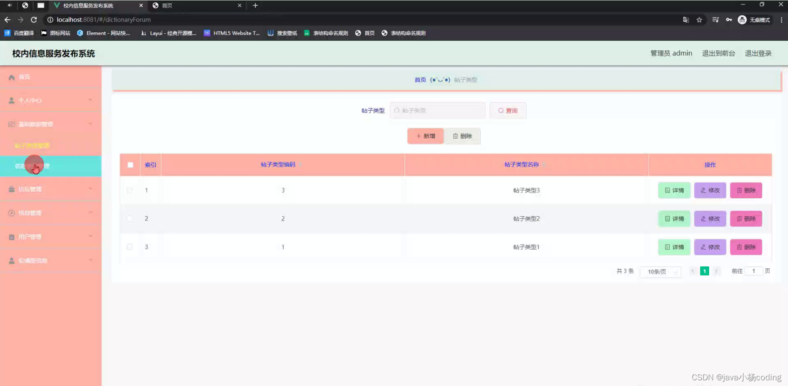Open the 百度翻译 bookmark
The width and height of the screenshot is (788, 386).
point(19,33)
